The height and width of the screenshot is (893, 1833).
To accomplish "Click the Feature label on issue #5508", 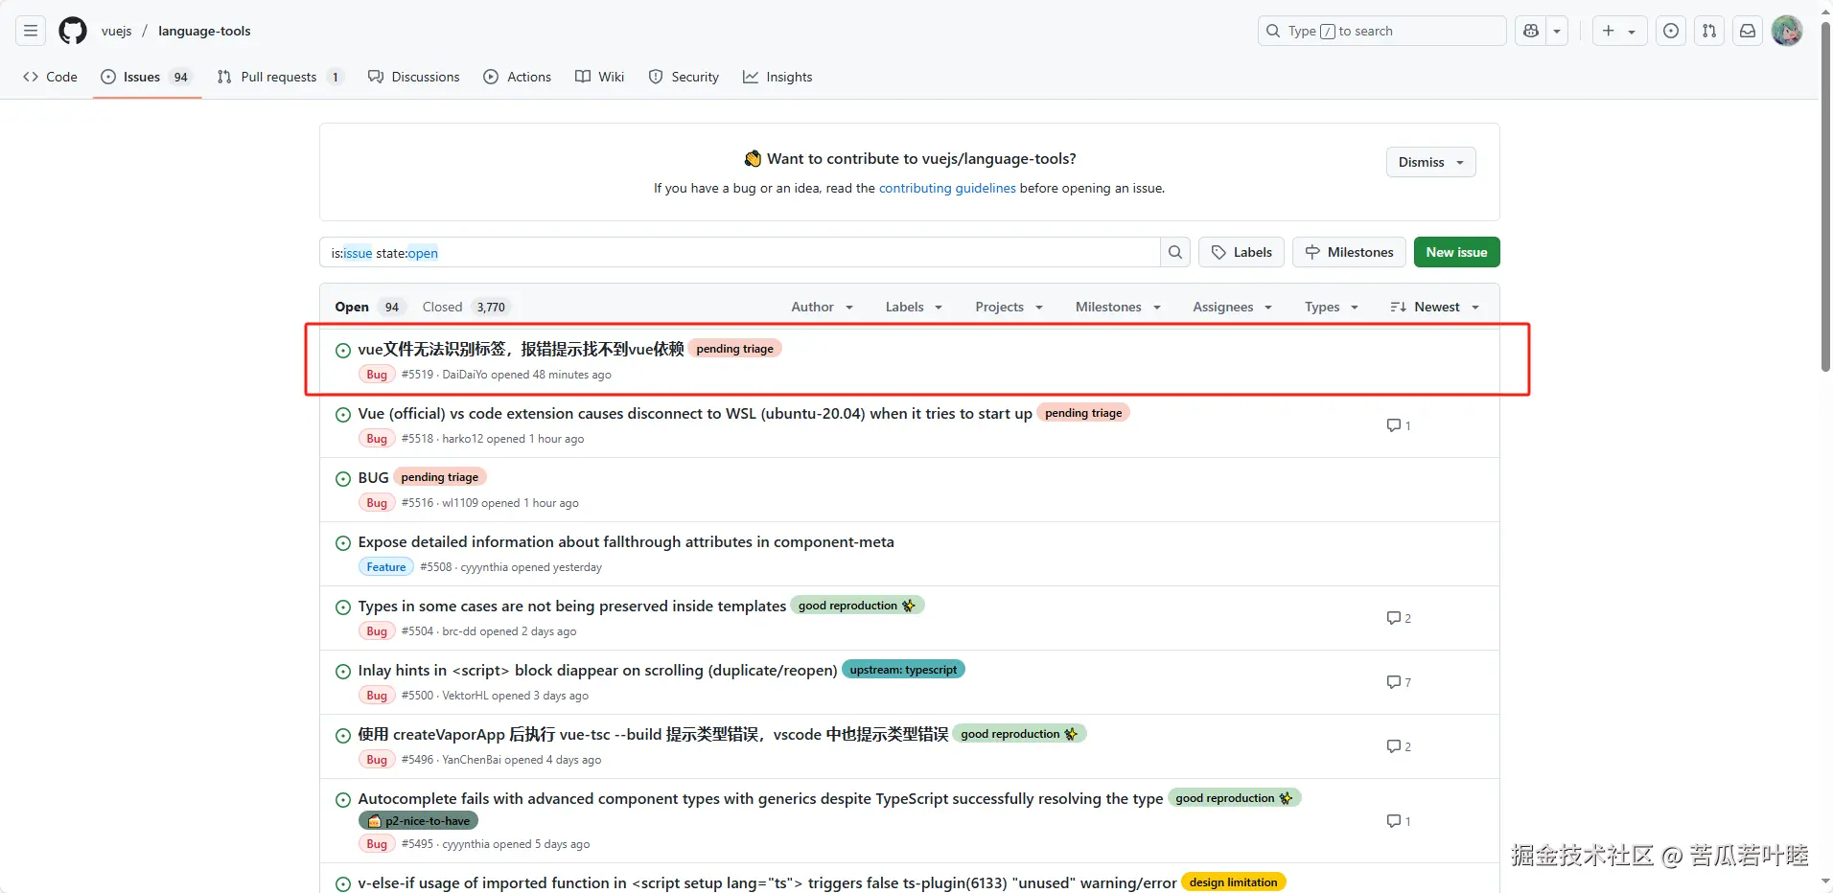I will (386, 567).
